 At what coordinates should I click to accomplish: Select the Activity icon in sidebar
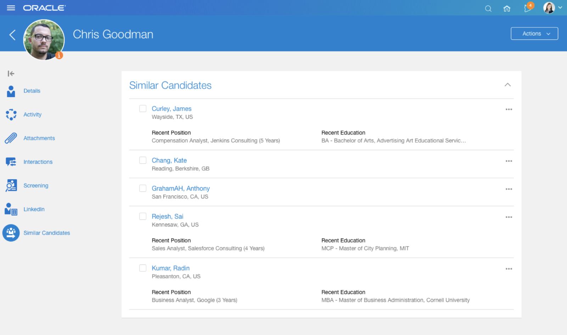[11, 114]
